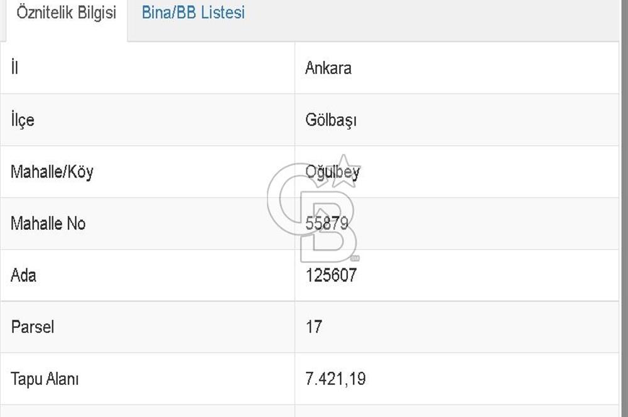
Task: Click the empty label cell below Tapu Alanı
Action: click(148, 411)
